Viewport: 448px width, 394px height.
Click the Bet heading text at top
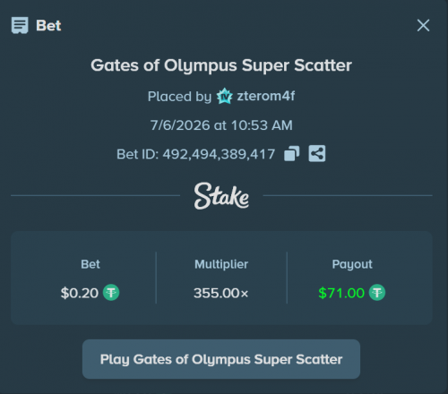pos(48,26)
